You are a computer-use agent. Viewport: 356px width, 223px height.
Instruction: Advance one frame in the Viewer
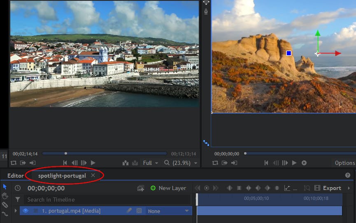coord(285,163)
